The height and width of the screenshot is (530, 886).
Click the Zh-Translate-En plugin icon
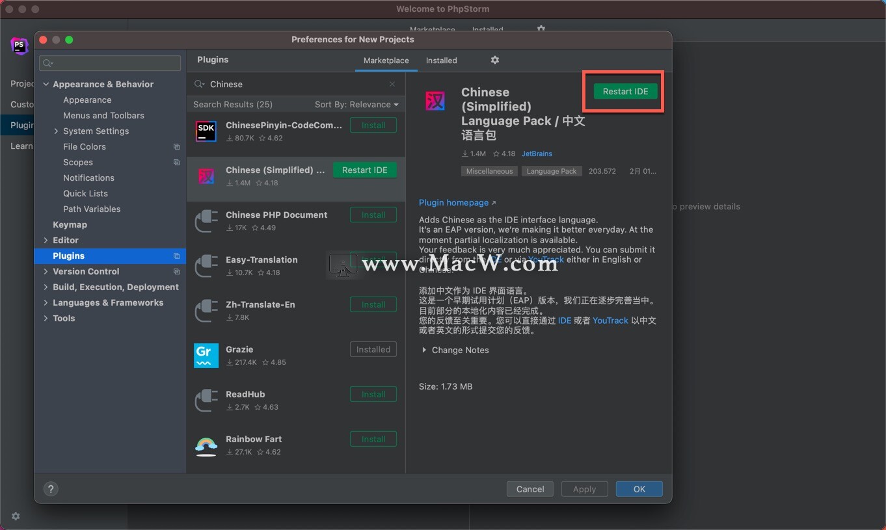coord(206,311)
